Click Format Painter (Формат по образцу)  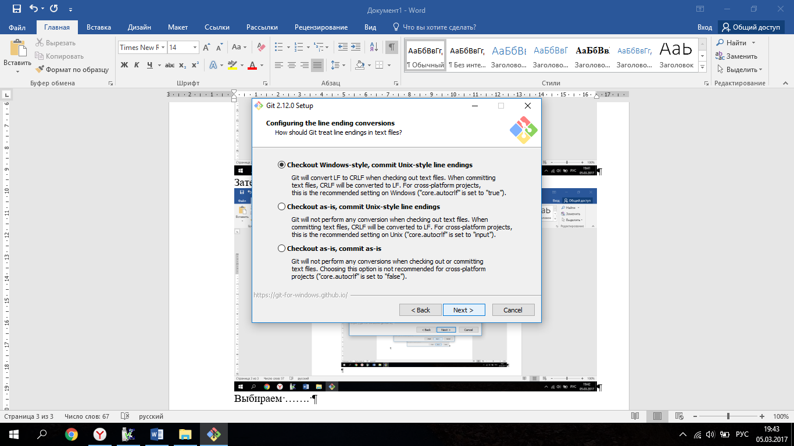click(72, 70)
